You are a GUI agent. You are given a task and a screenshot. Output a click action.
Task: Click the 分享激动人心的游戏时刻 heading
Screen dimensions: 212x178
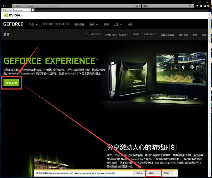pos(142,147)
